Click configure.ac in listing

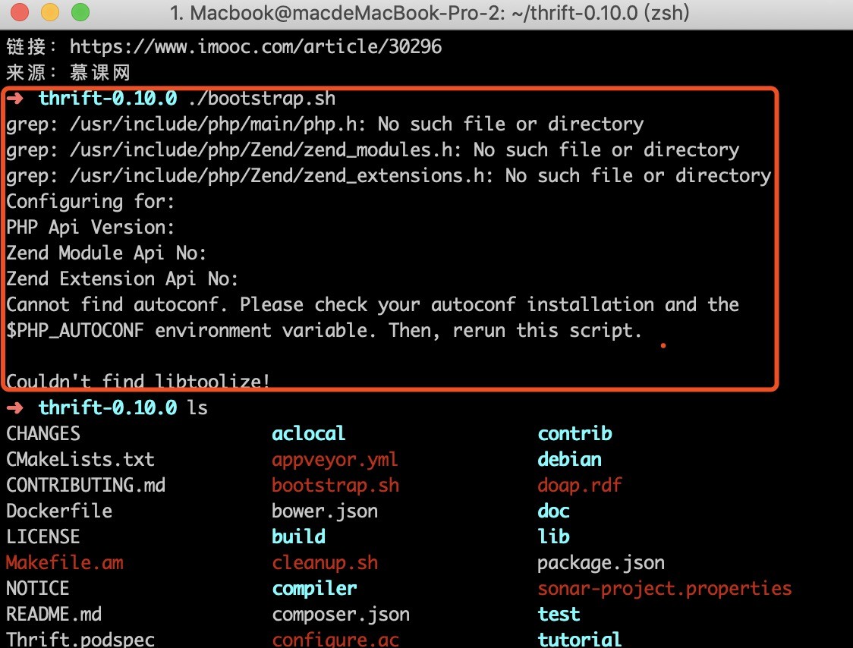(335, 639)
